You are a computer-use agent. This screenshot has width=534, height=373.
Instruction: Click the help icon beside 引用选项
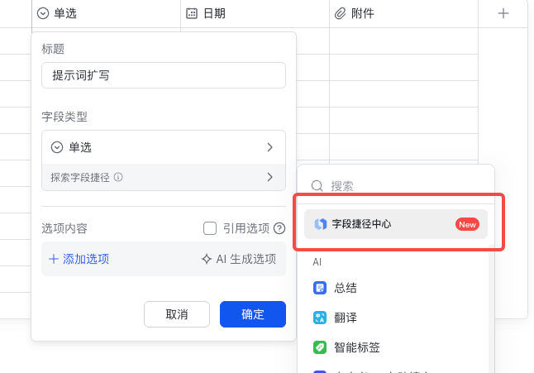click(279, 228)
